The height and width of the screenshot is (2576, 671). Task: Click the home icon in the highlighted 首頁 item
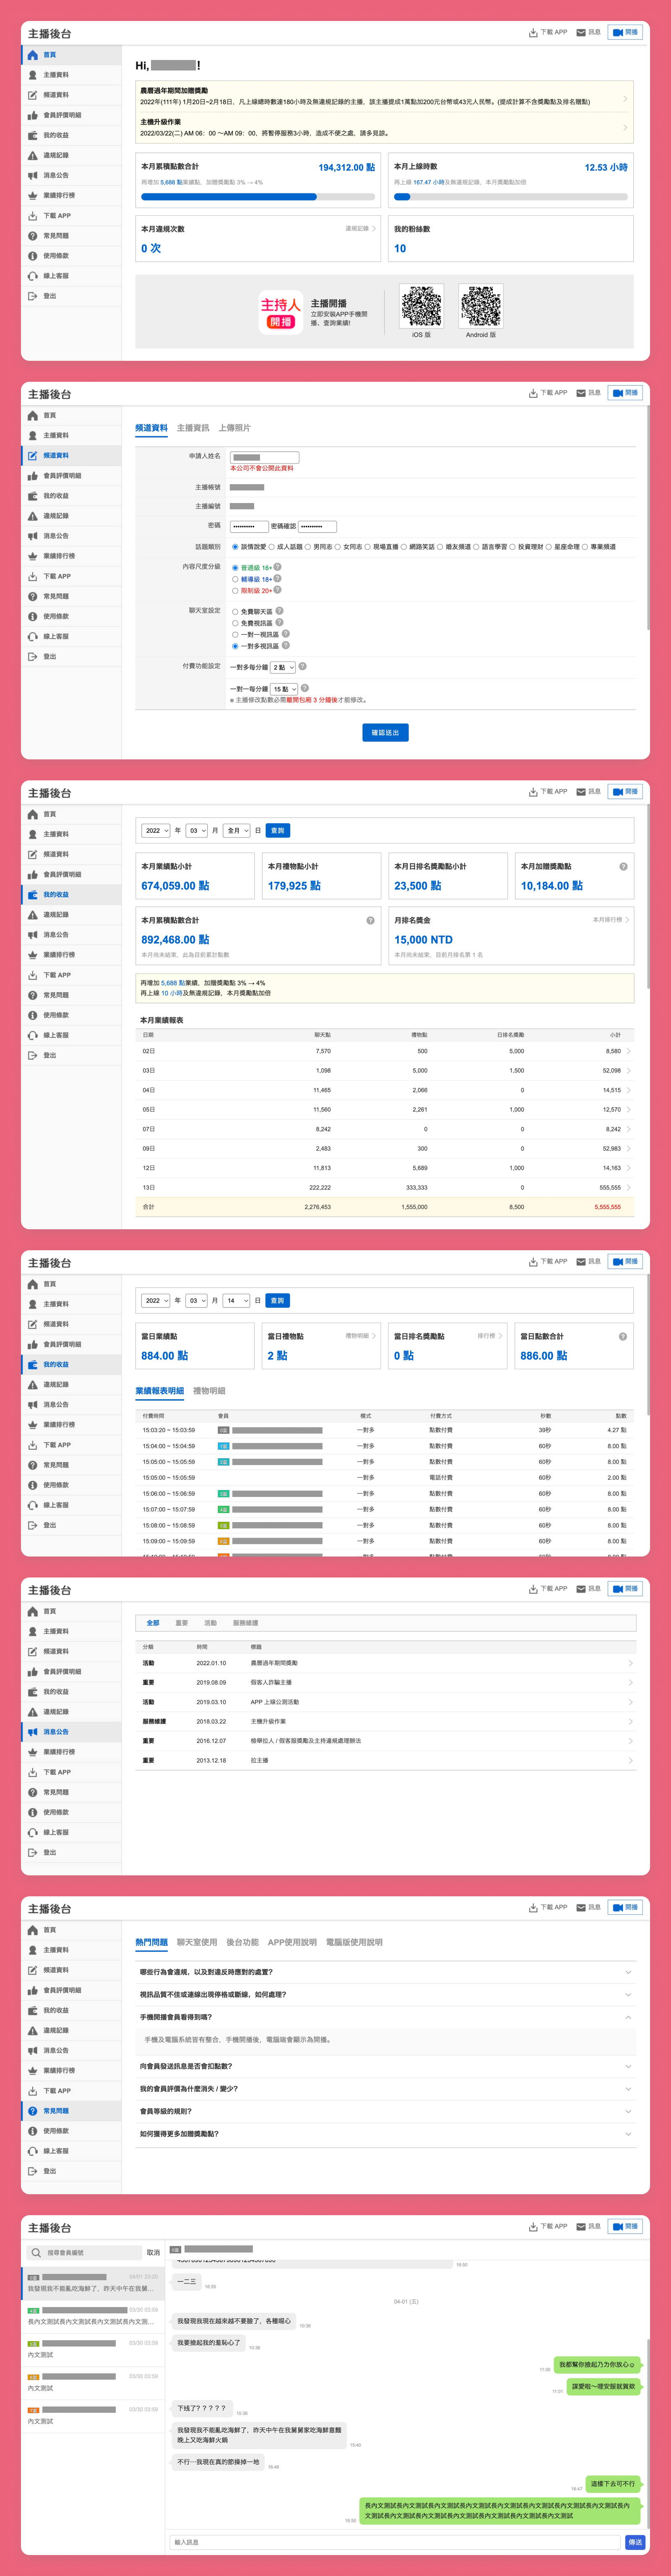click(33, 55)
